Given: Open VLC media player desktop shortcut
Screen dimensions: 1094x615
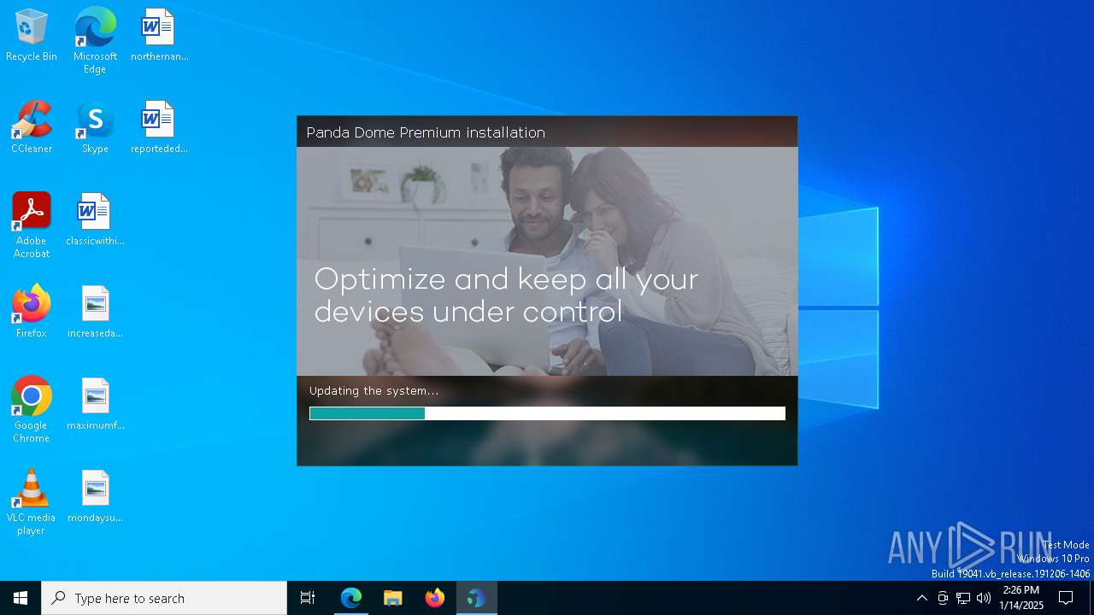Looking at the screenshot, I should (x=32, y=502).
